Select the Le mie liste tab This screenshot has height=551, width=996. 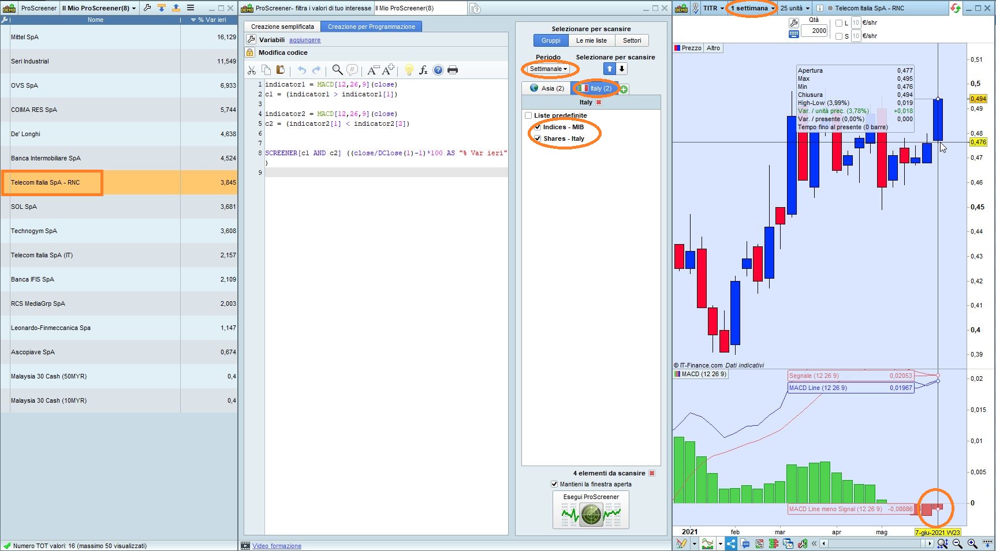[591, 40]
